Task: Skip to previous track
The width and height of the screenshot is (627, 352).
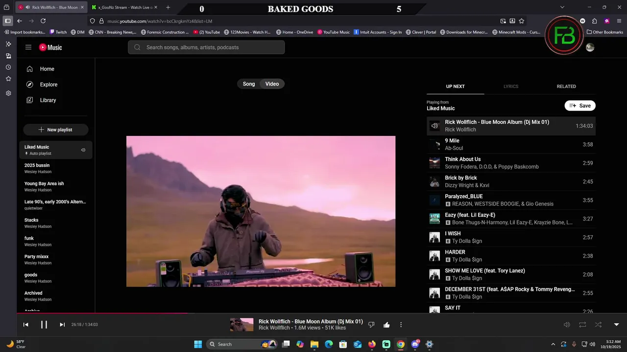Action: point(26,325)
